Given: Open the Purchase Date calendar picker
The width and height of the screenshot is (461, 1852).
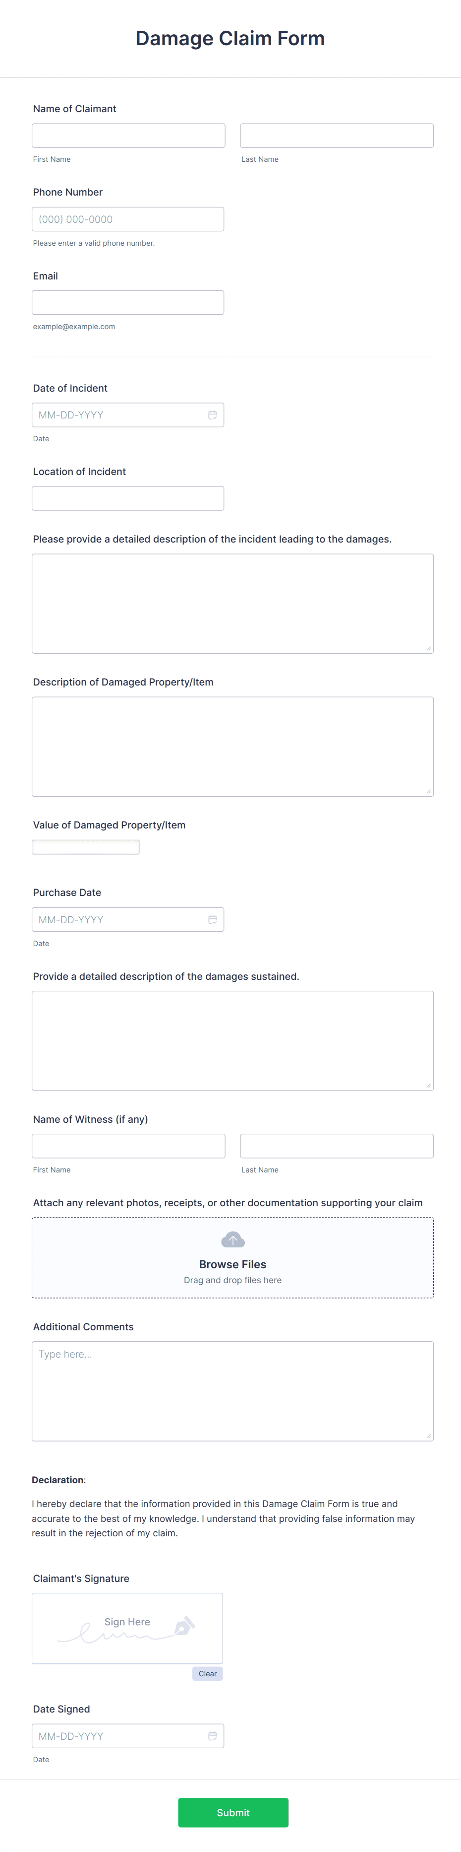Looking at the screenshot, I should pos(213,919).
